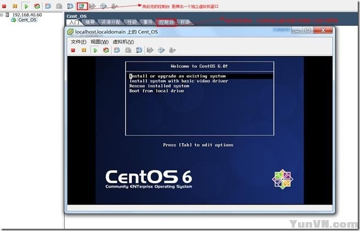Click CD/DVD connect icon in console window toolbar
The image size is (360, 231).
[x=161, y=50]
